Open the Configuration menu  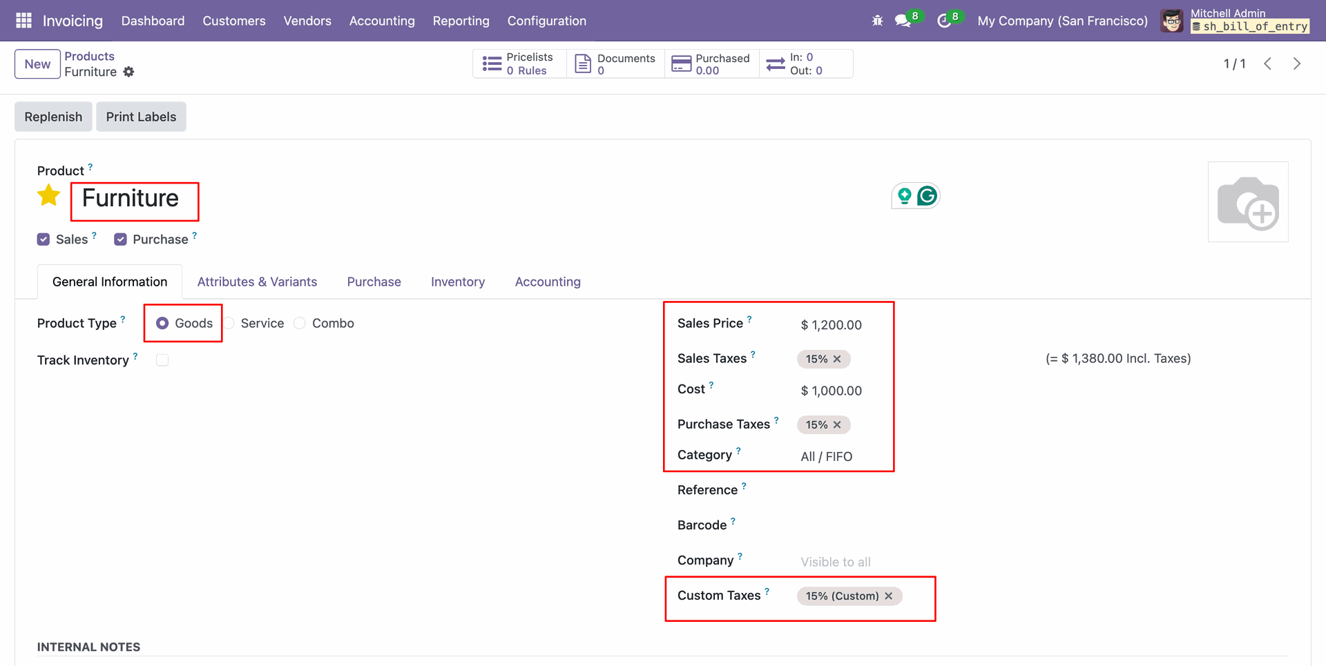pyautogui.click(x=546, y=21)
